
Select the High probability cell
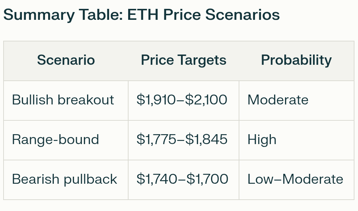coord(262,140)
